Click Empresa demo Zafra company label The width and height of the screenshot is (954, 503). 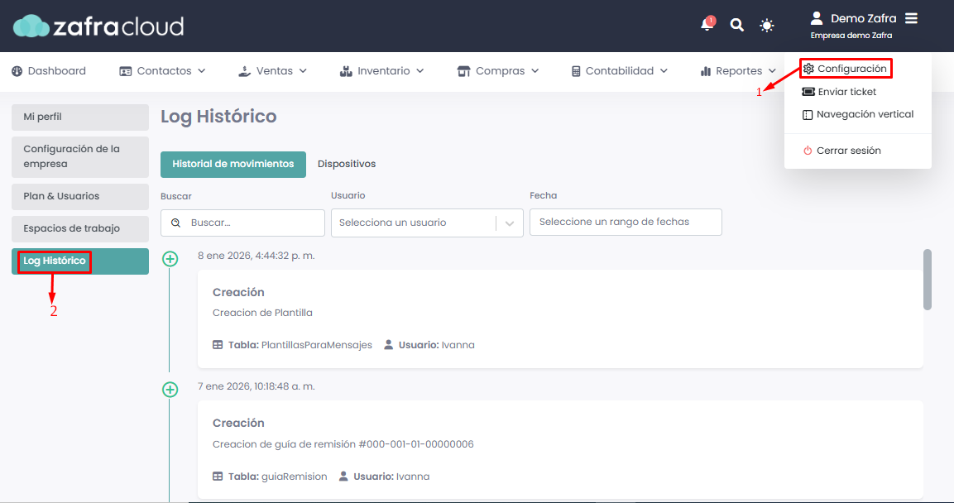tap(851, 36)
